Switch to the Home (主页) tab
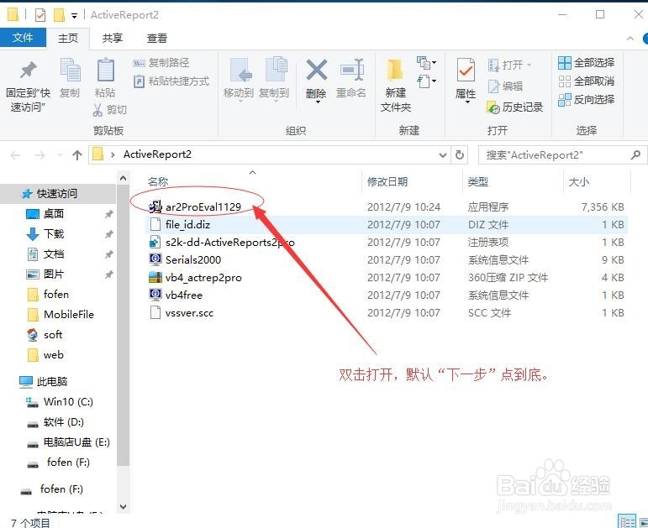This screenshot has height=528, width=648. pyautogui.click(x=68, y=39)
